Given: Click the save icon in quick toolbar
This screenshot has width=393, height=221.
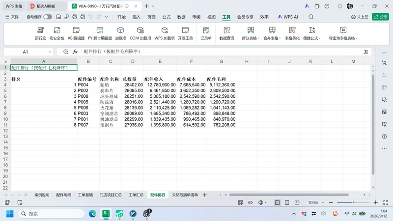Looking at the screenshot, I should click(x=58, y=17).
